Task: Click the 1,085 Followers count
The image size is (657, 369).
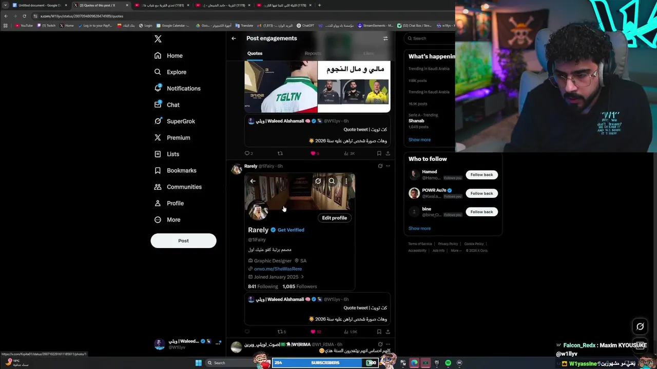Action: tap(300, 286)
